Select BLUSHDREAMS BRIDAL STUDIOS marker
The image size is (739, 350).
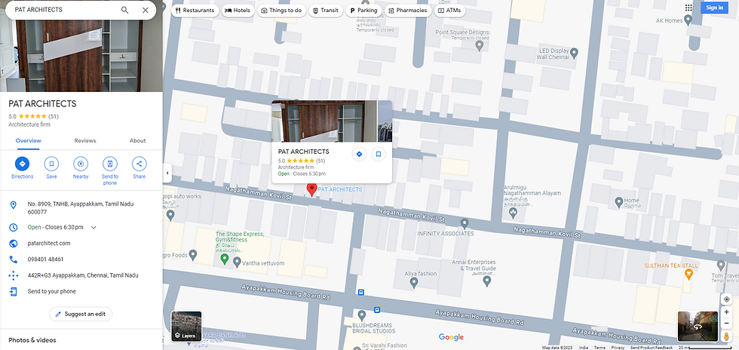pos(362,314)
